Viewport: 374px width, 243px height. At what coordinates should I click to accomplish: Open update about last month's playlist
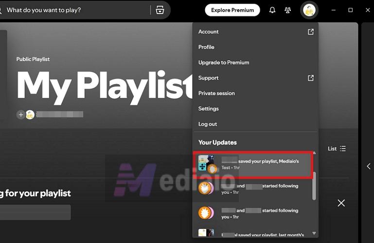click(253, 233)
